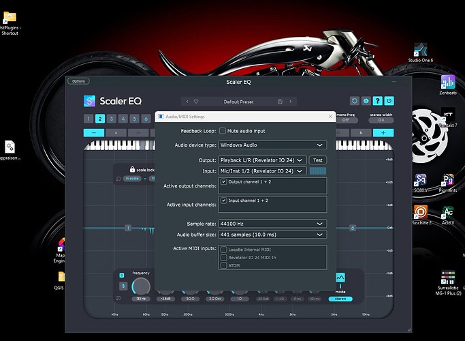Go to the next preset arrow
465x341 pixels.
pos(290,102)
